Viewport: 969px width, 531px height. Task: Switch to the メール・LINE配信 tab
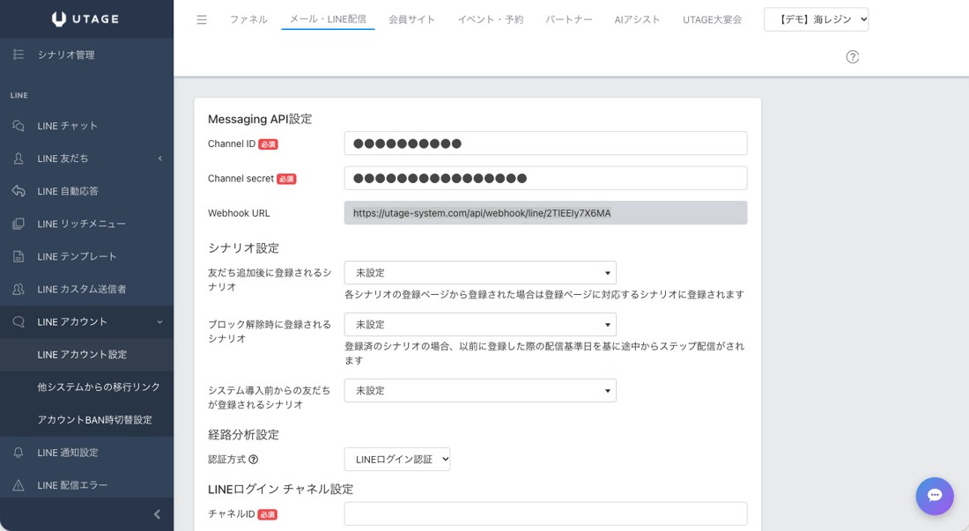(x=328, y=19)
